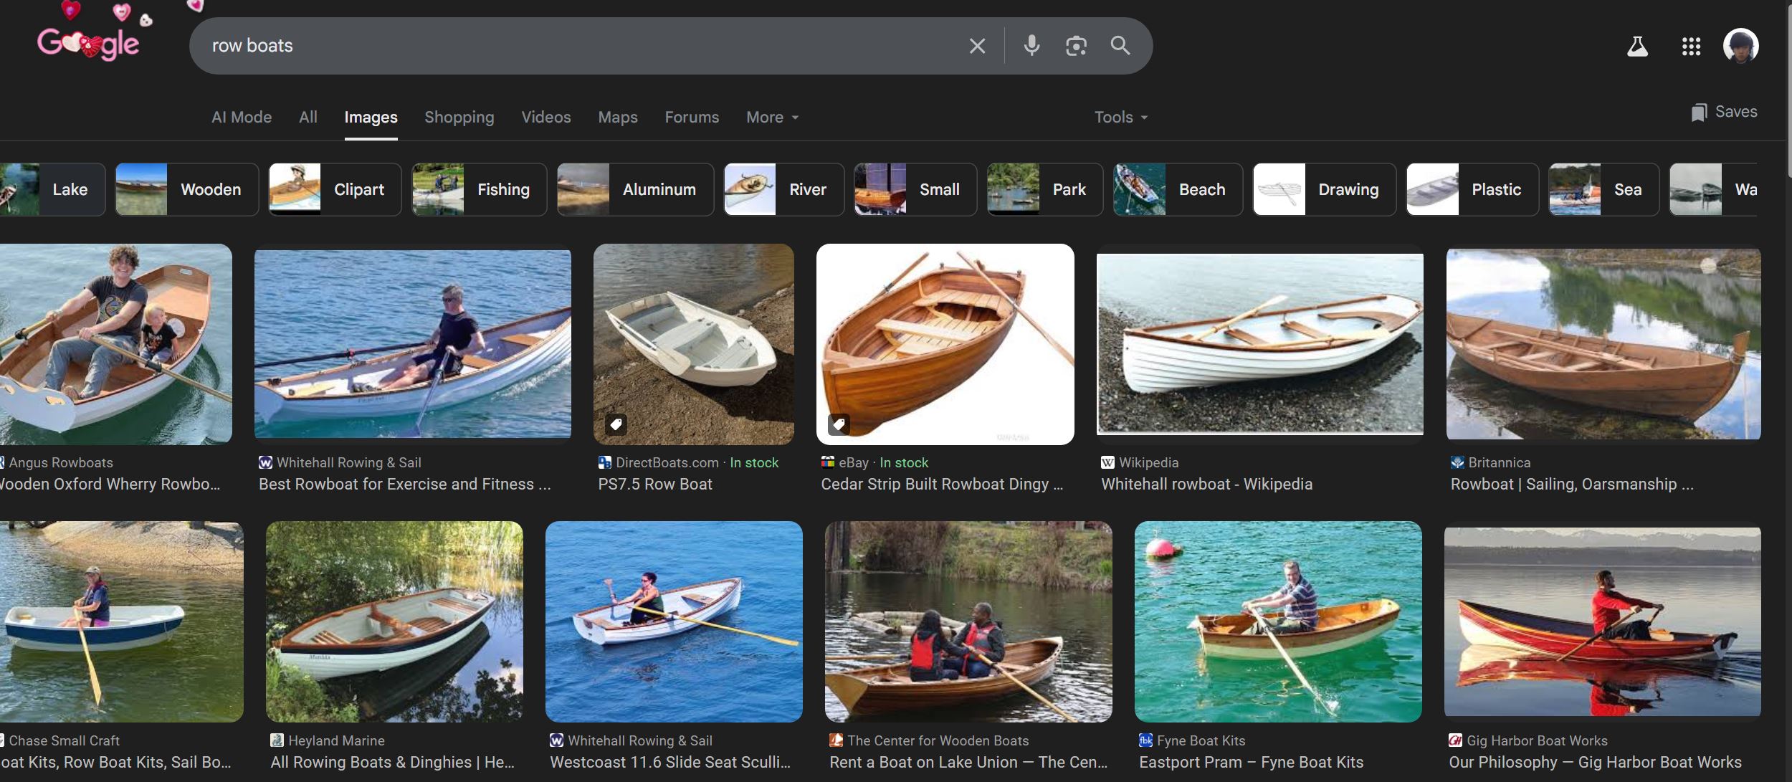Open the Saves bookmark link

pos(1724,112)
